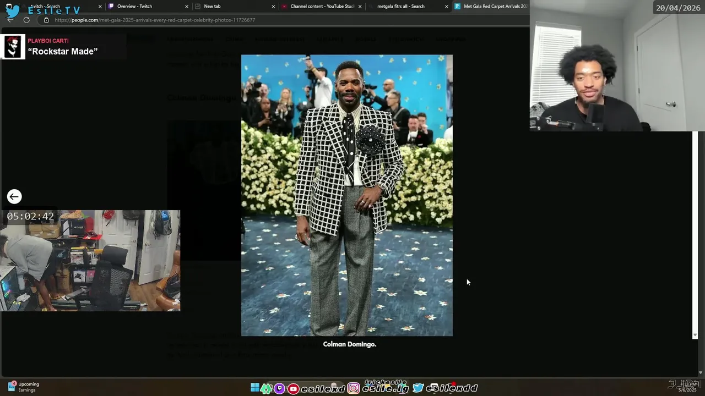This screenshot has height=396, width=705.
Task: Open the taskbar clock showing 5/6/2025
Action: (x=687, y=386)
